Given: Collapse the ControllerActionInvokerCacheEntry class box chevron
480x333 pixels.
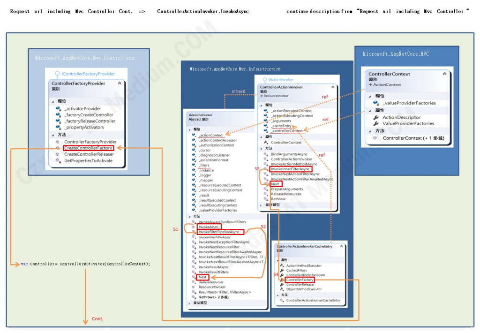Looking at the screenshot, I should coord(341,246).
